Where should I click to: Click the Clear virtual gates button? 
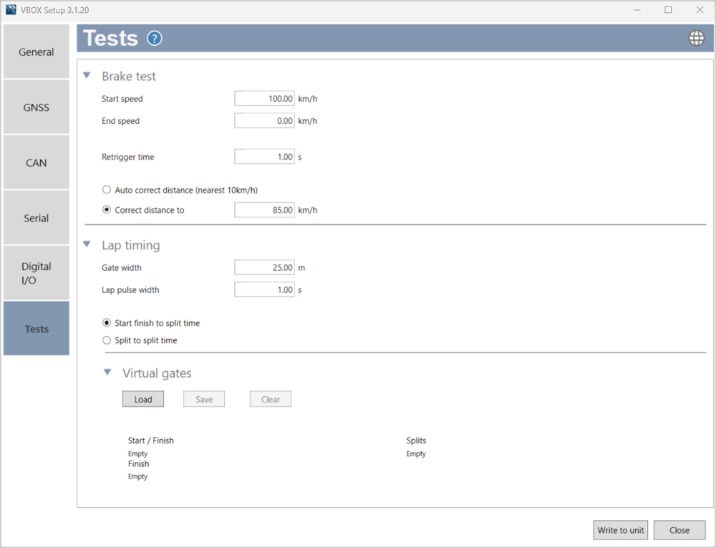[x=271, y=399]
